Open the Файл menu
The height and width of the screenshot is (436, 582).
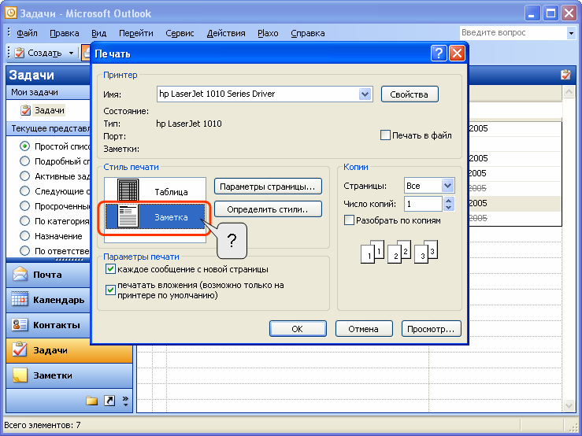tap(27, 33)
